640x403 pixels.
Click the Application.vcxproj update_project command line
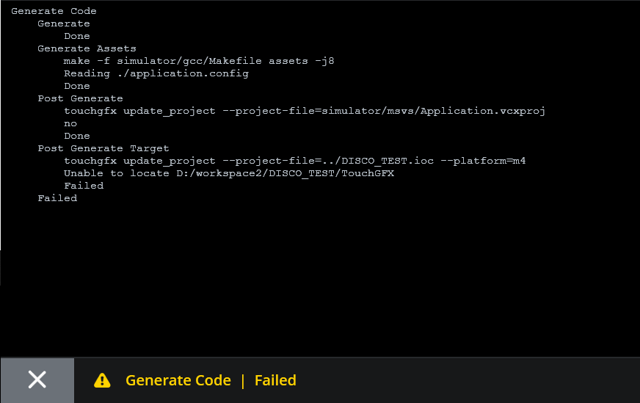point(305,111)
